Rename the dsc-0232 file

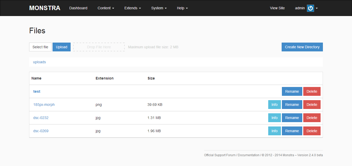pos(292,118)
